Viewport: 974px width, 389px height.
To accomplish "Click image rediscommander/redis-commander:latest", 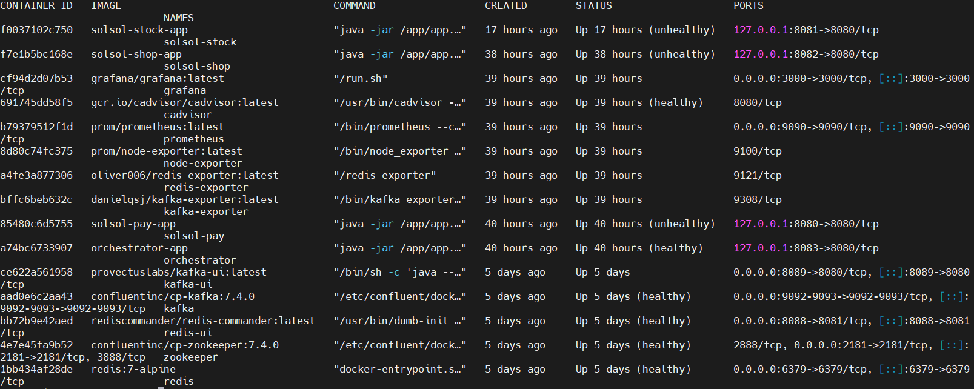I will 203,321.
